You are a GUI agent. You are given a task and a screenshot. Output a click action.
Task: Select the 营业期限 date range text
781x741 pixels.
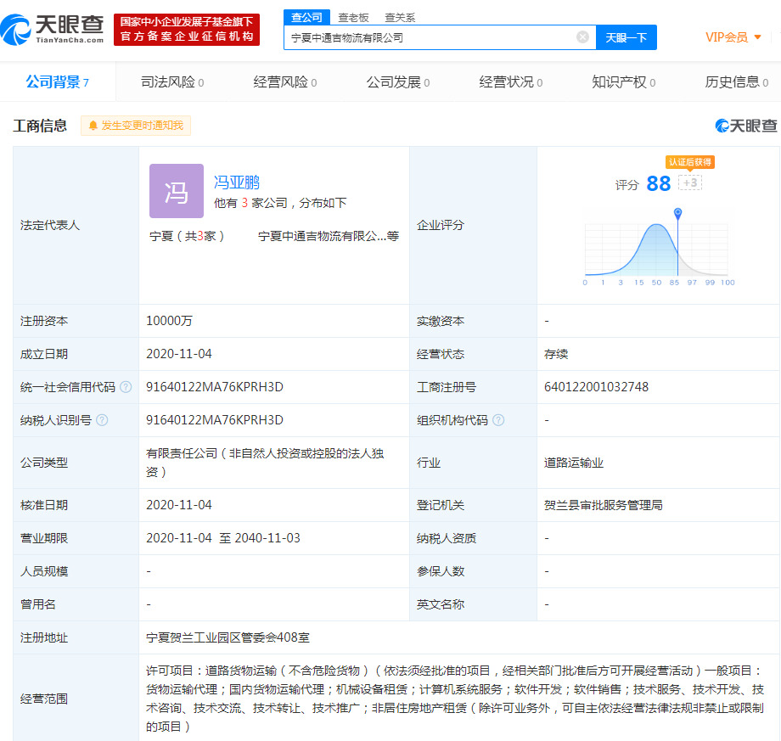223,538
